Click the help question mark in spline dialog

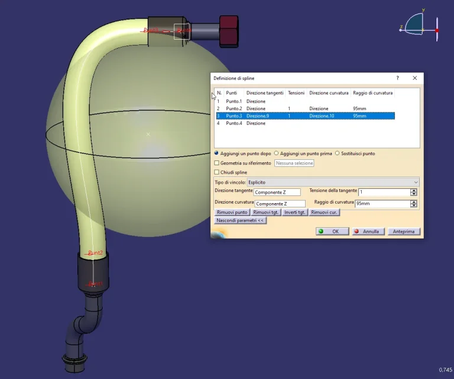click(x=397, y=78)
